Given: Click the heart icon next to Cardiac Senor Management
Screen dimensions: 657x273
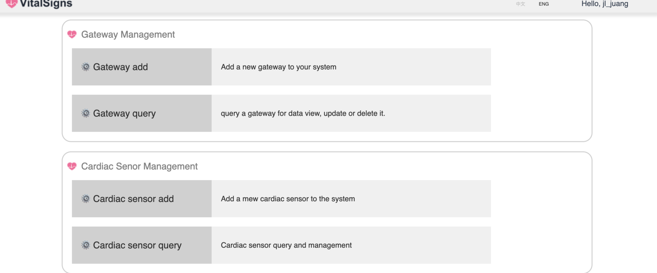Looking at the screenshot, I should pyautogui.click(x=72, y=166).
